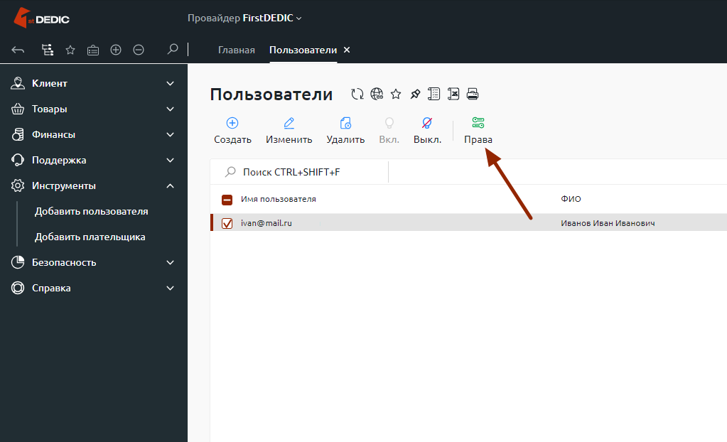The image size is (727, 442).
Task: Open the Провайдер FirstDEDIC dropdown
Action: pyautogui.click(x=244, y=18)
